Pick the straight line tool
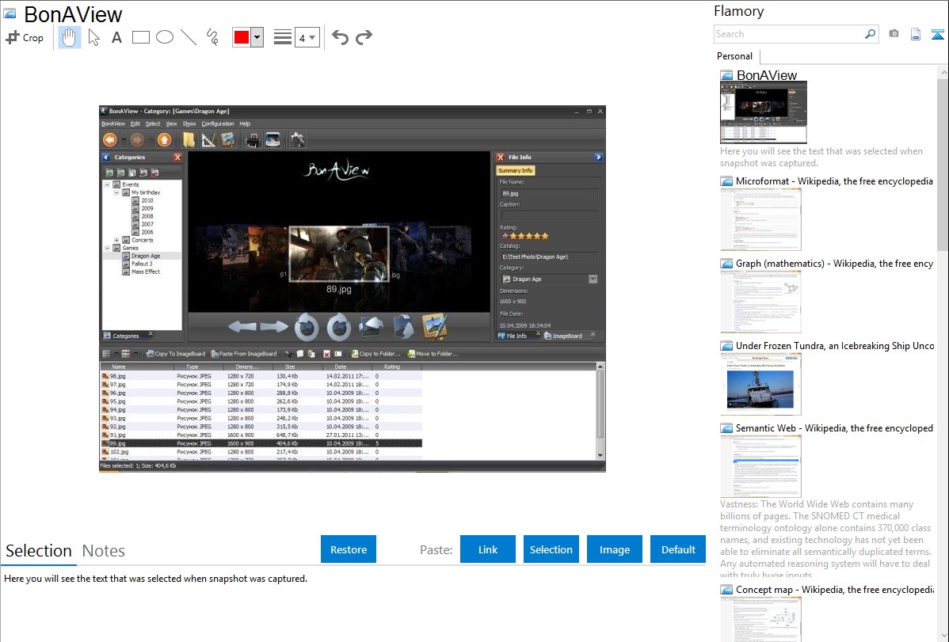The width and height of the screenshot is (949, 642). click(189, 37)
